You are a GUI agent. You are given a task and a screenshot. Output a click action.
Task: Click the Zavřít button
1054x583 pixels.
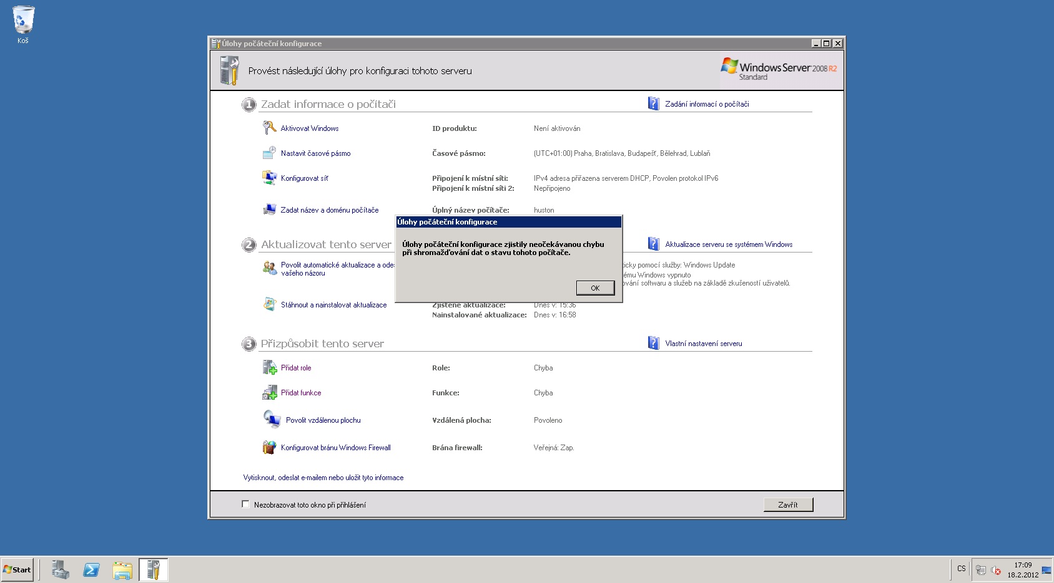[x=788, y=505]
